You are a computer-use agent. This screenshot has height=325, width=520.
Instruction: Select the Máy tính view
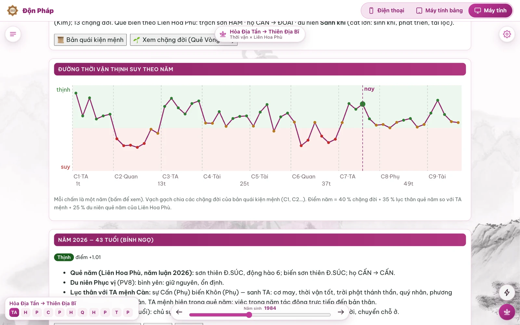[x=490, y=11]
